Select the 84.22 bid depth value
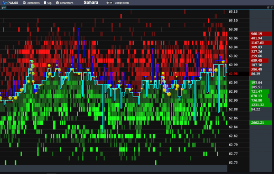The height and width of the screenshot is (174, 274). [255, 109]
